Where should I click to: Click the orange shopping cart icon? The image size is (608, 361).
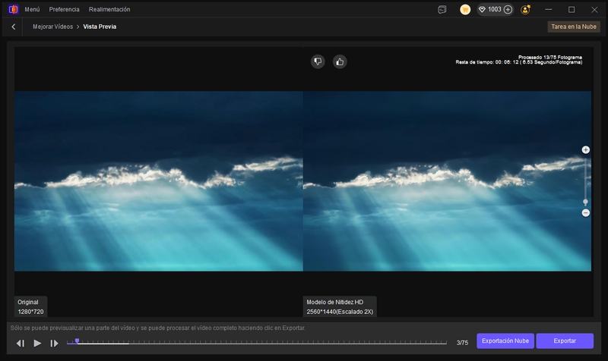pyautogui.click(x=465, y=10)
